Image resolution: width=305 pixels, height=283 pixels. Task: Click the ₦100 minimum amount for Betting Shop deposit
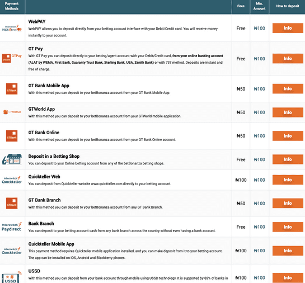pos(259,159)
